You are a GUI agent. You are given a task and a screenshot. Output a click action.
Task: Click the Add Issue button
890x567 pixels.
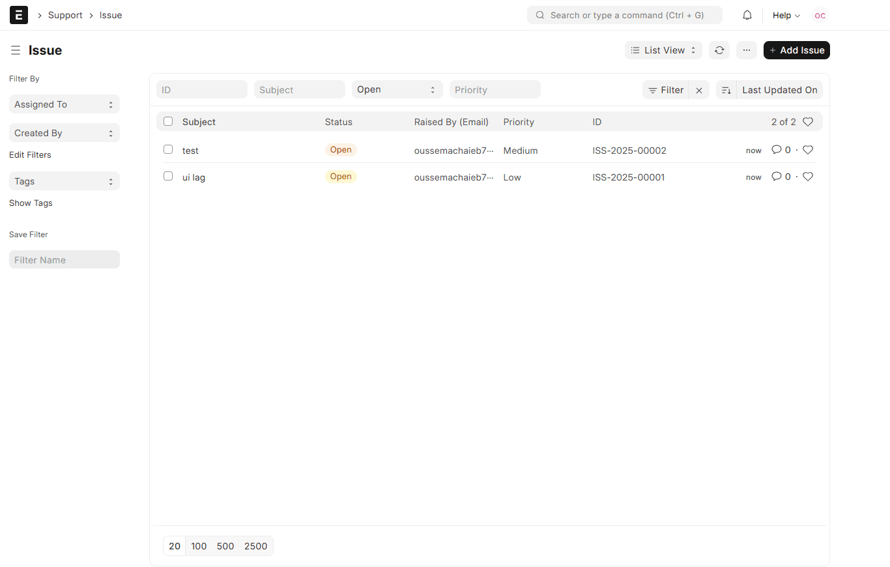tap(797, 50)
